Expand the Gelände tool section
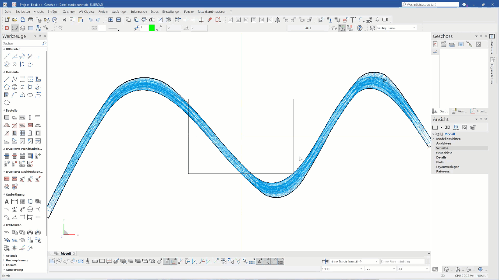This screenshot has width=499, height=280. (11, 255)
